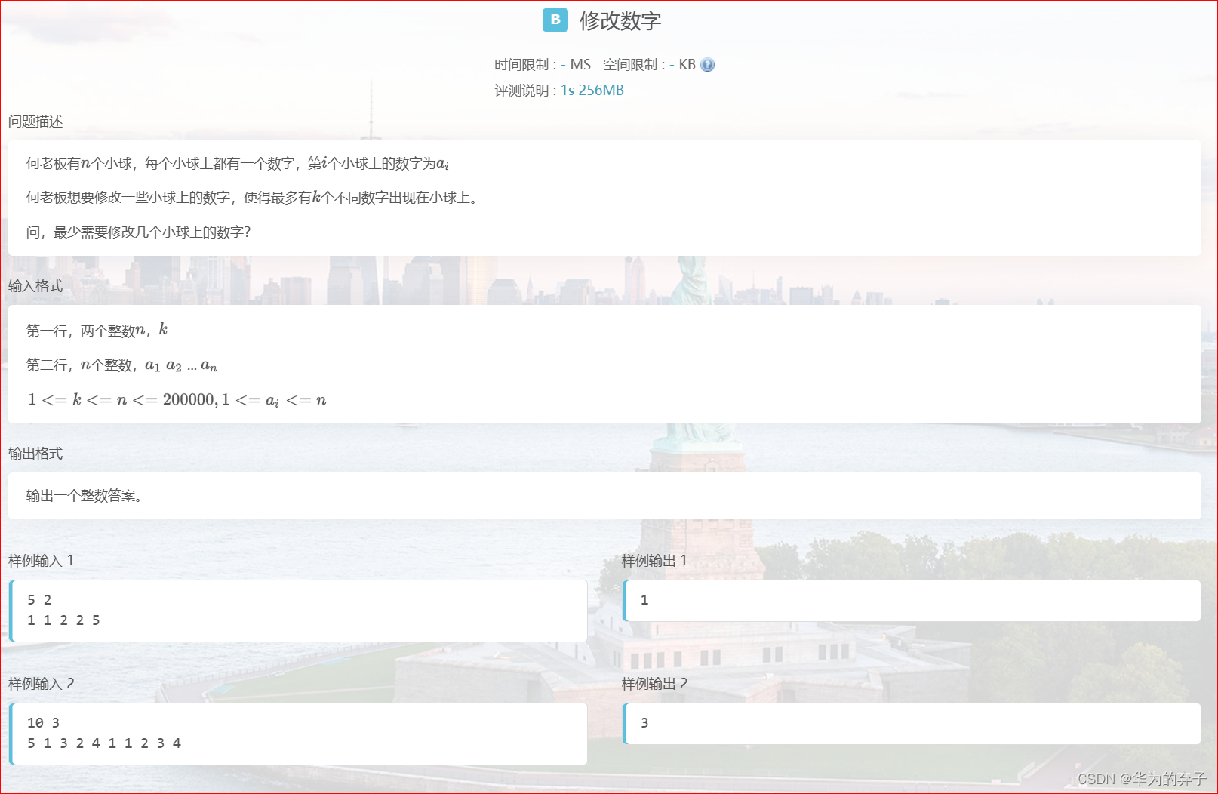The height and width of the screenshot is (794, 1218).
Task: Select the '1s 256MB' evaluation link
Action: point(592,90)
